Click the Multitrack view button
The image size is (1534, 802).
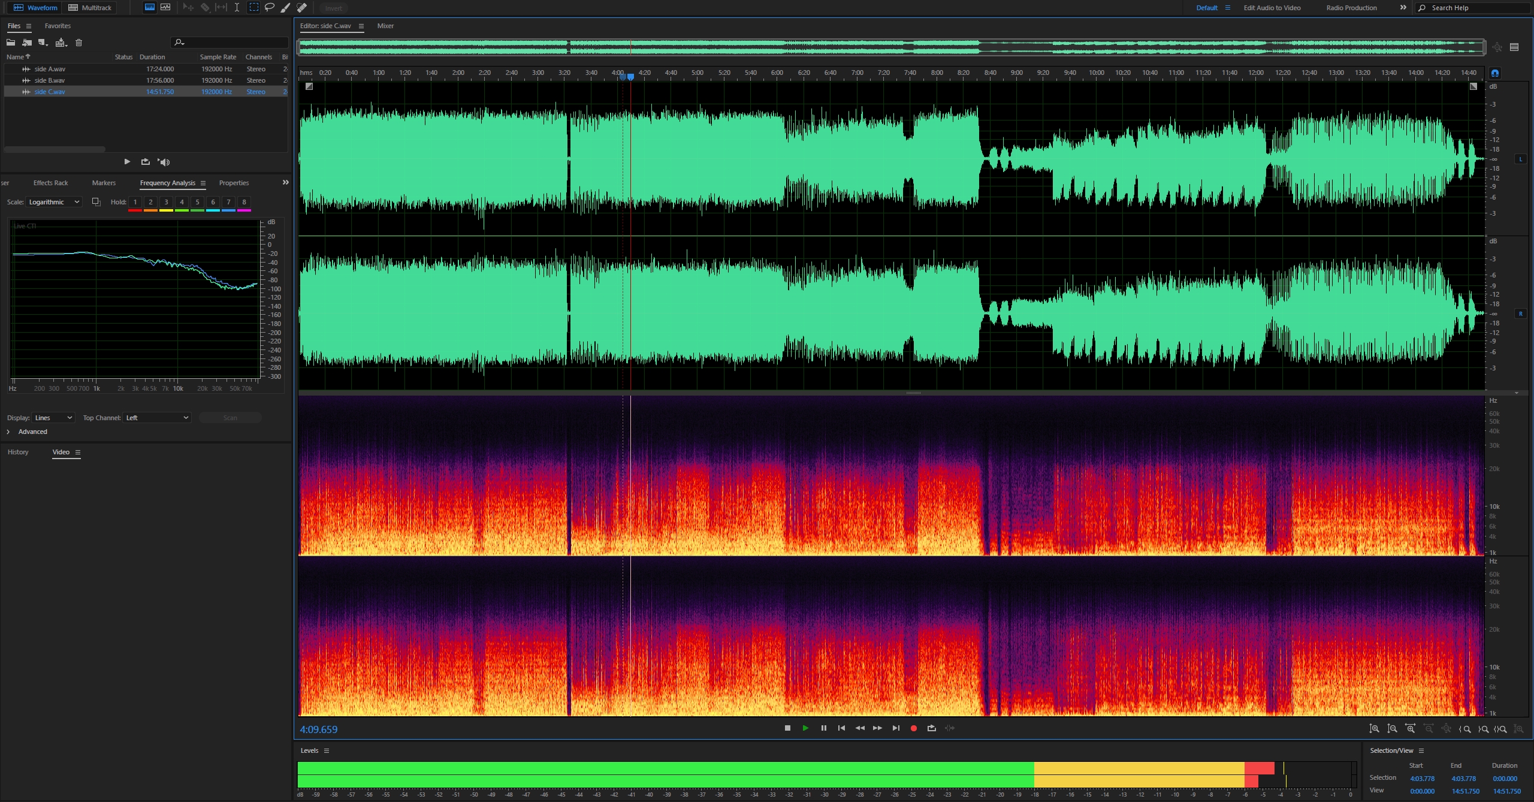tap(90, 8)
